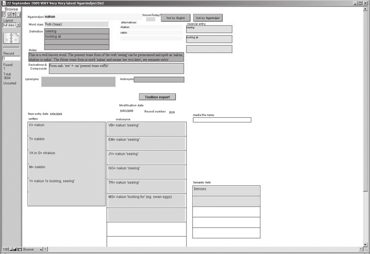Click vertical scrollbar down arrow
The height and width of the screenshot is (254, 370).
point(366,244)
